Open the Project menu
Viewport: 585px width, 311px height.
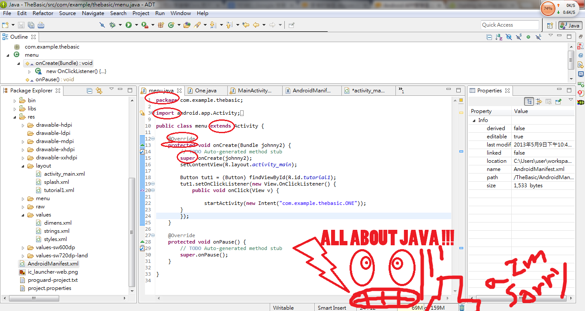141,13
